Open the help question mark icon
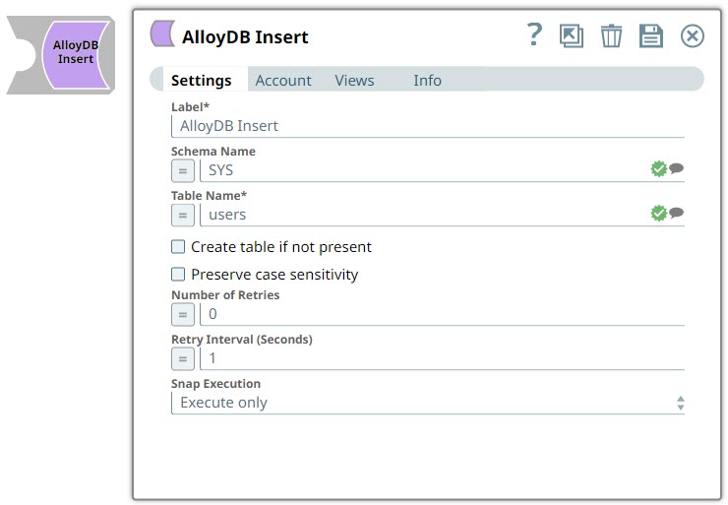Screen dimensions: 728x505 click(x=534, y=35)
